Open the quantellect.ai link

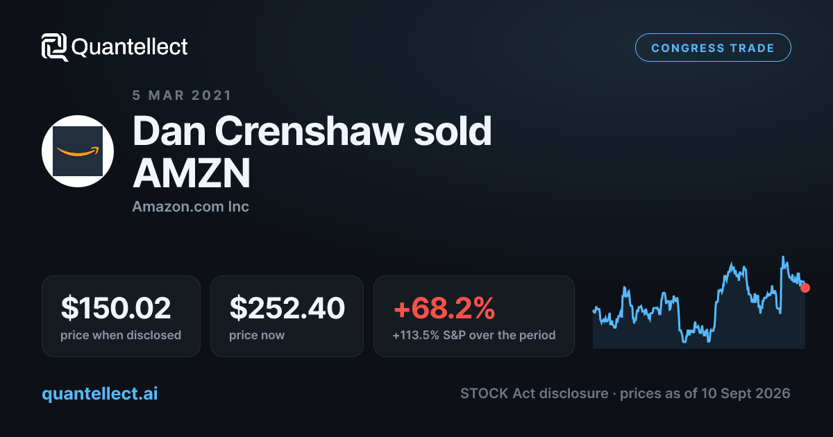(100, 393)
